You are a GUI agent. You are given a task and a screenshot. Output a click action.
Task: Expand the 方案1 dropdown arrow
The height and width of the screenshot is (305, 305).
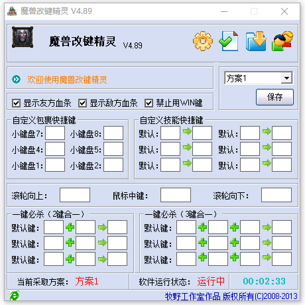[286, 78]
